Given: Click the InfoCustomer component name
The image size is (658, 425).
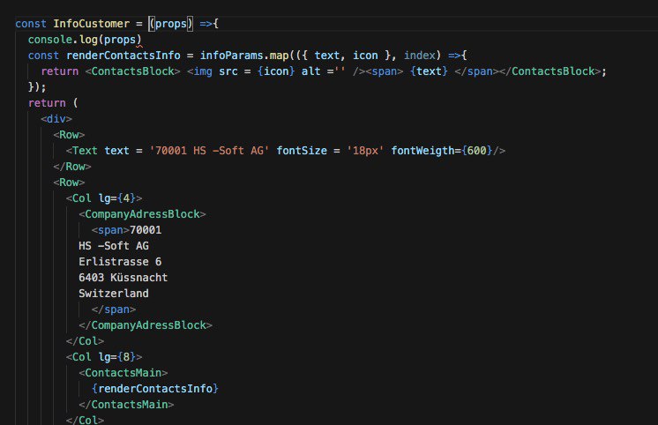Looking at the screenshot, I should coord(92,24).
